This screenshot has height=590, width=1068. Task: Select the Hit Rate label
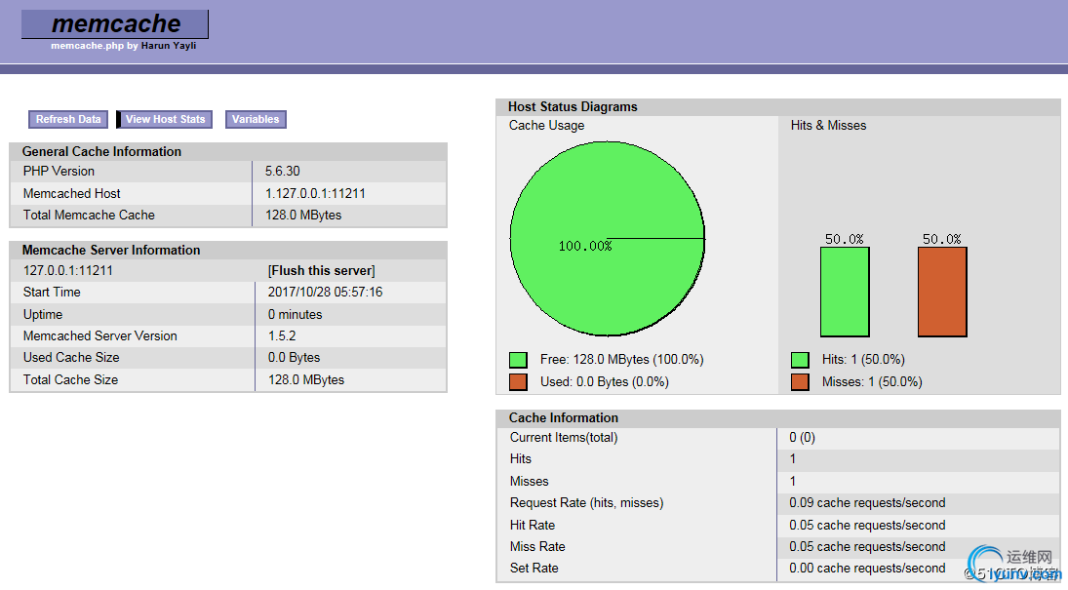tap(533, 526)
